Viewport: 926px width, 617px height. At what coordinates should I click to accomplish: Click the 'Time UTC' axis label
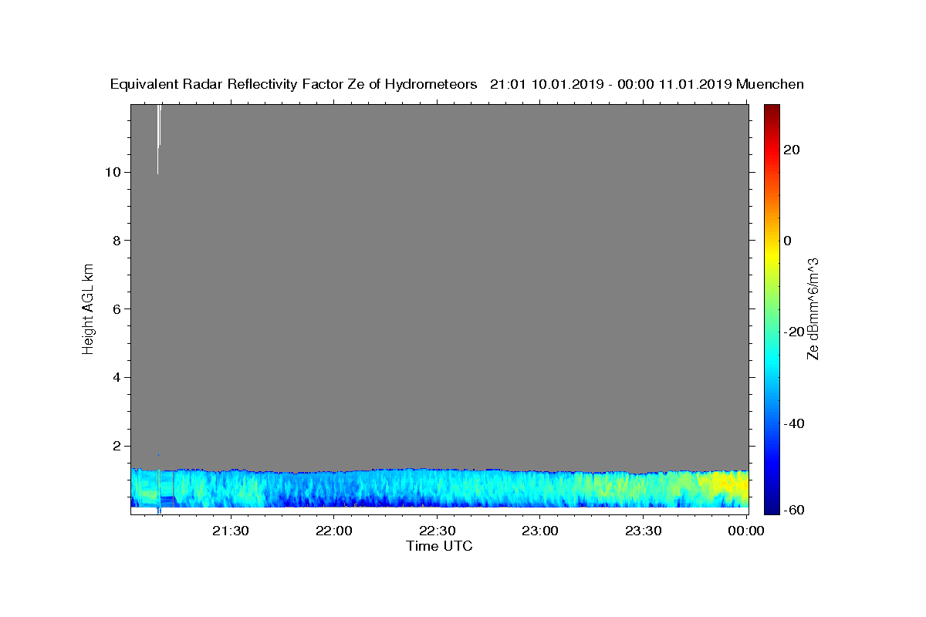click(x=439, y=546)
